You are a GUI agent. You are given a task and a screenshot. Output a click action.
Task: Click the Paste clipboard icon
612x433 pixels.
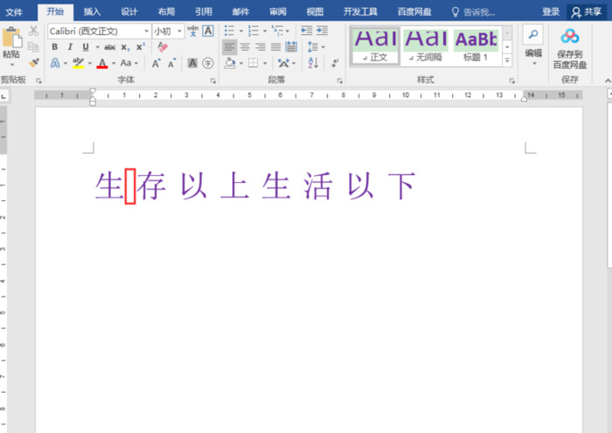click(12, 37)
